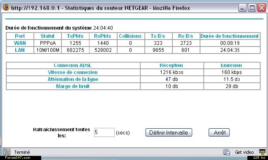Screen dimensions: 268x160
Task: Maximize the Firefox statistics window
Action: 252,8
